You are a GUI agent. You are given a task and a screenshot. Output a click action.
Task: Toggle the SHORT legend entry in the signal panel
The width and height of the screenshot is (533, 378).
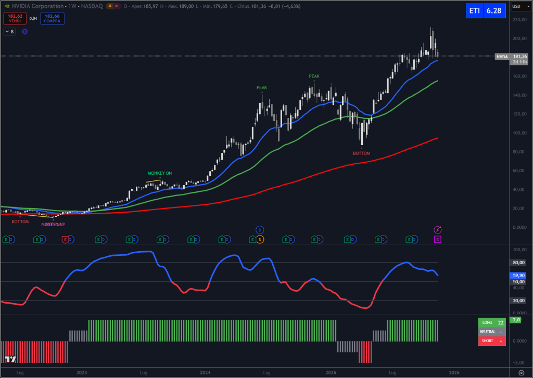pyautogui.click(x=491, y=341)
